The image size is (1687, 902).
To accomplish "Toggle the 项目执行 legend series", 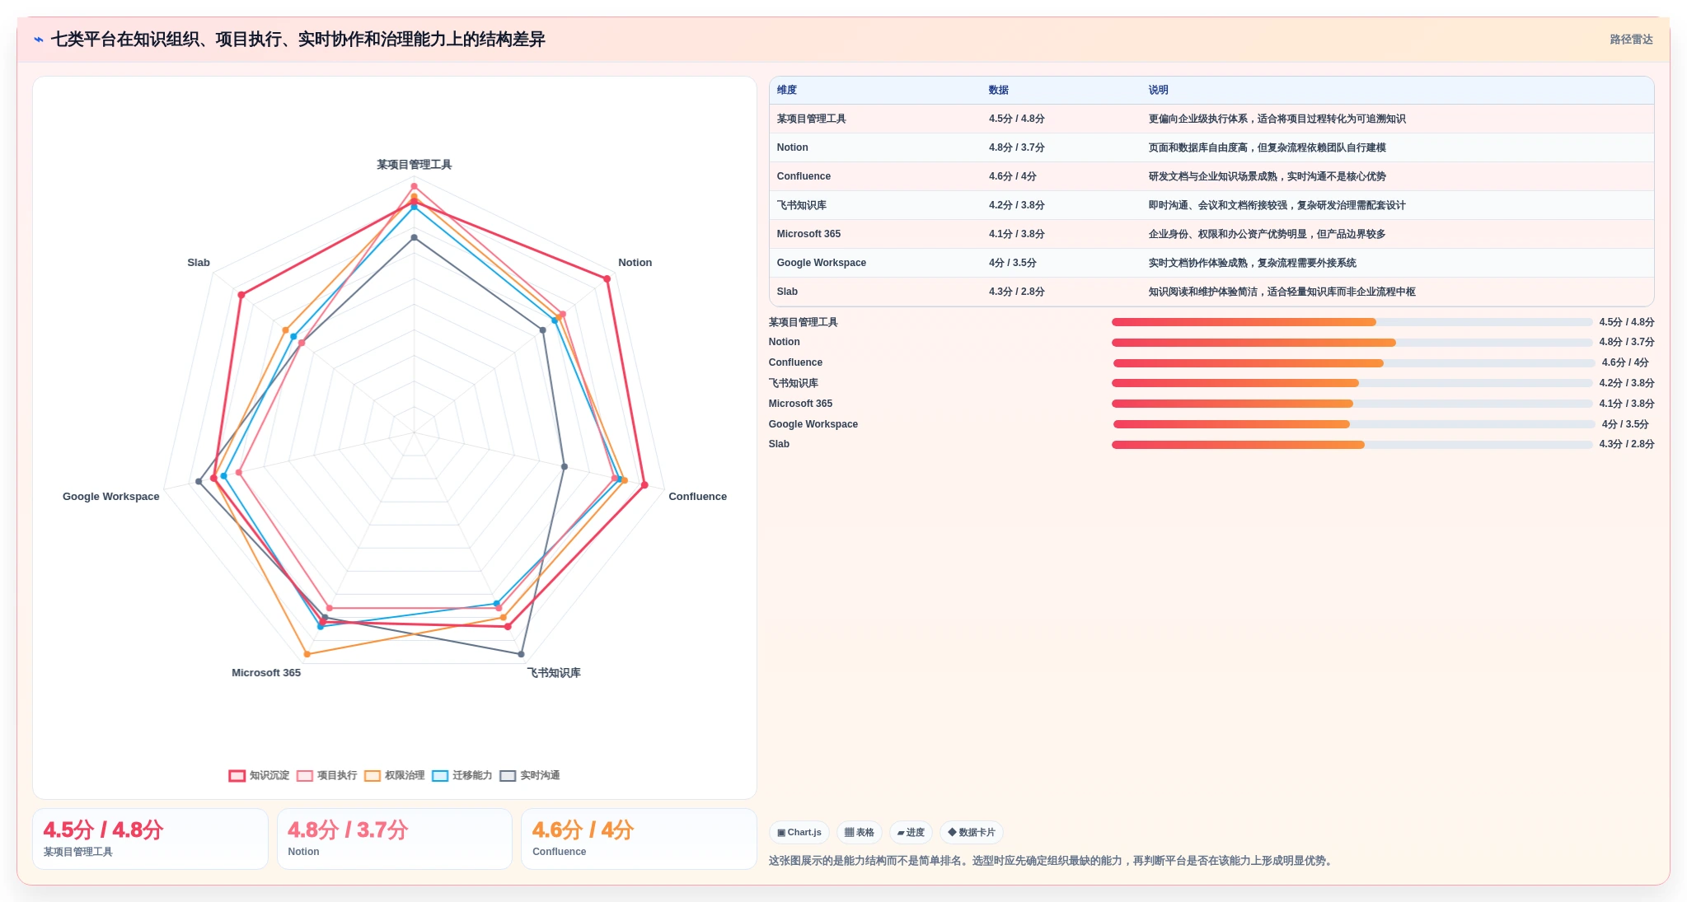I will [326, 775].
